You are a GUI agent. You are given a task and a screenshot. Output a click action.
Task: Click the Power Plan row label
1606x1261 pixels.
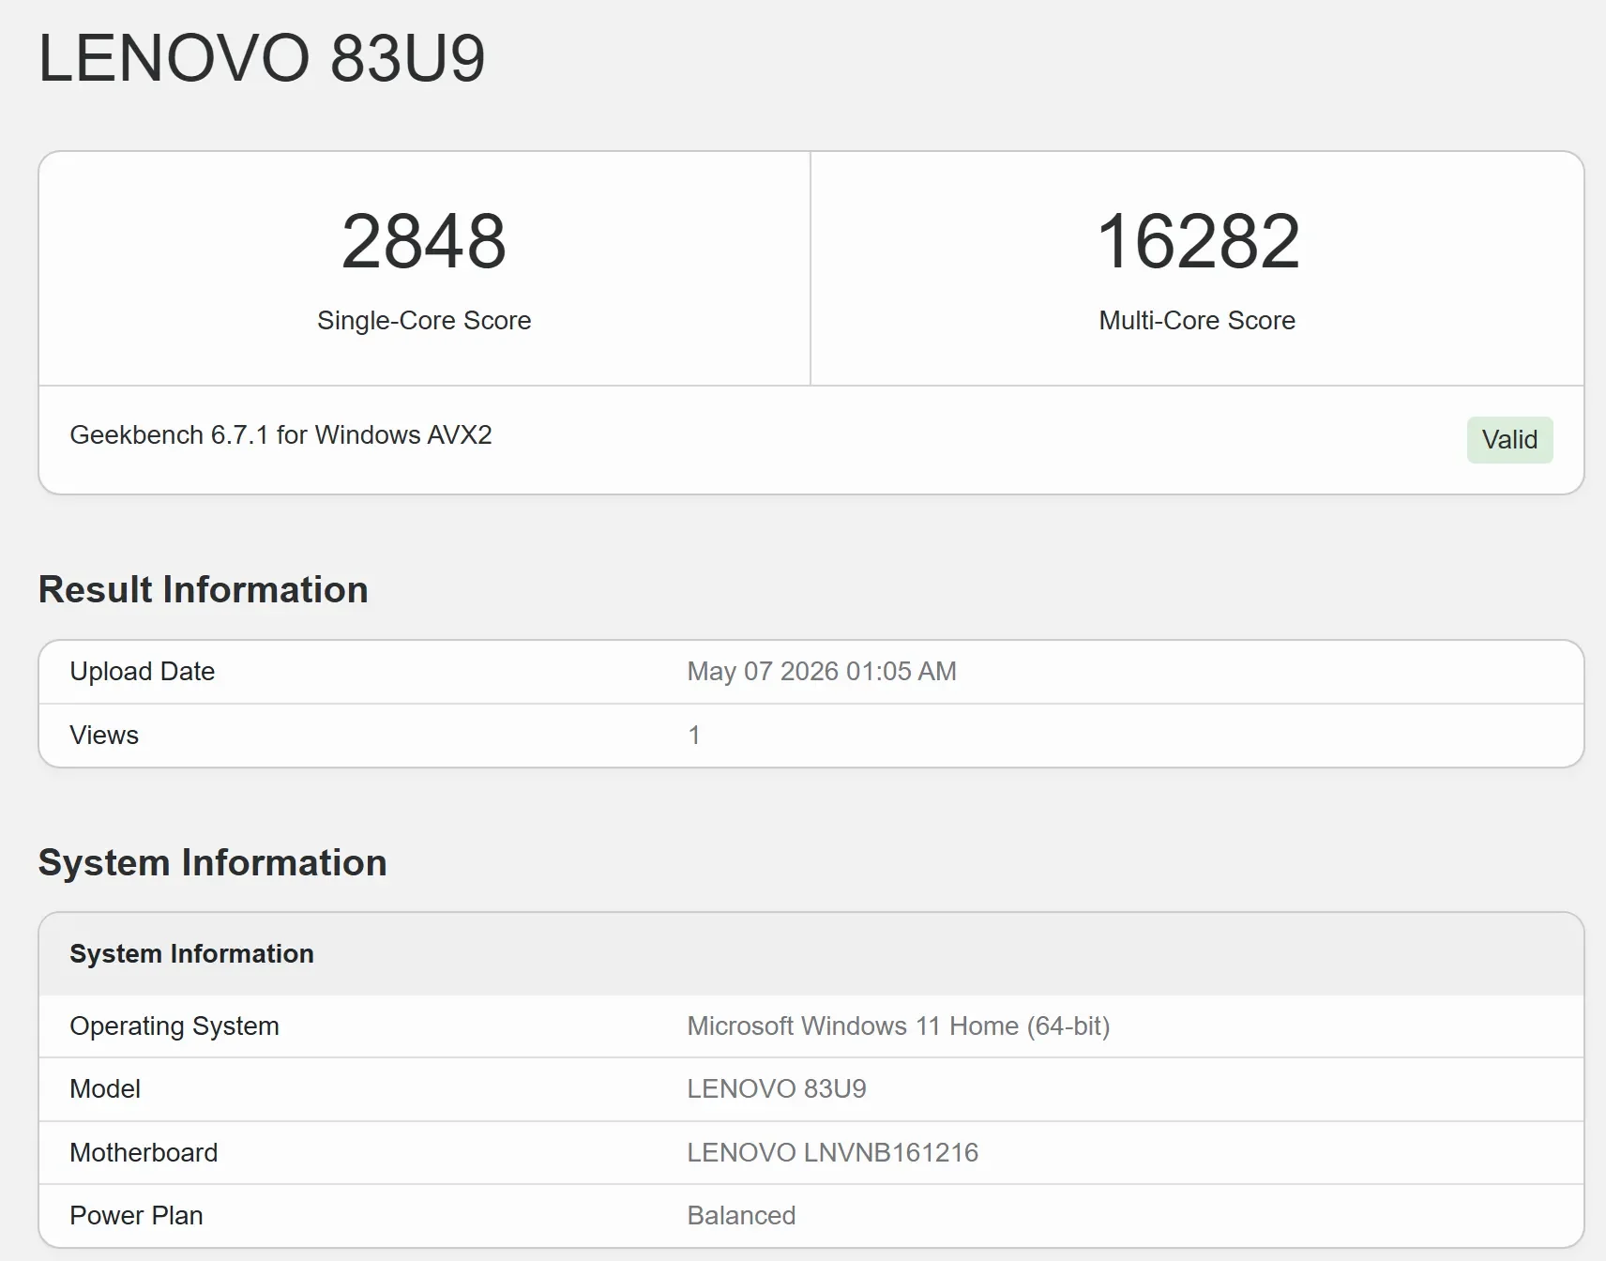136,1216
